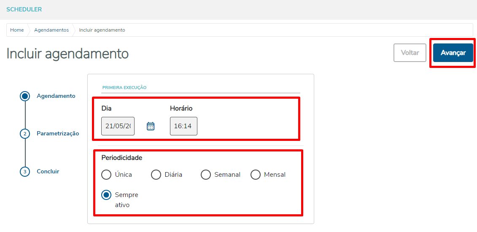Open the Agendamentos breadcrumb link
Viewport: 477px width, 232px height.
51,30
